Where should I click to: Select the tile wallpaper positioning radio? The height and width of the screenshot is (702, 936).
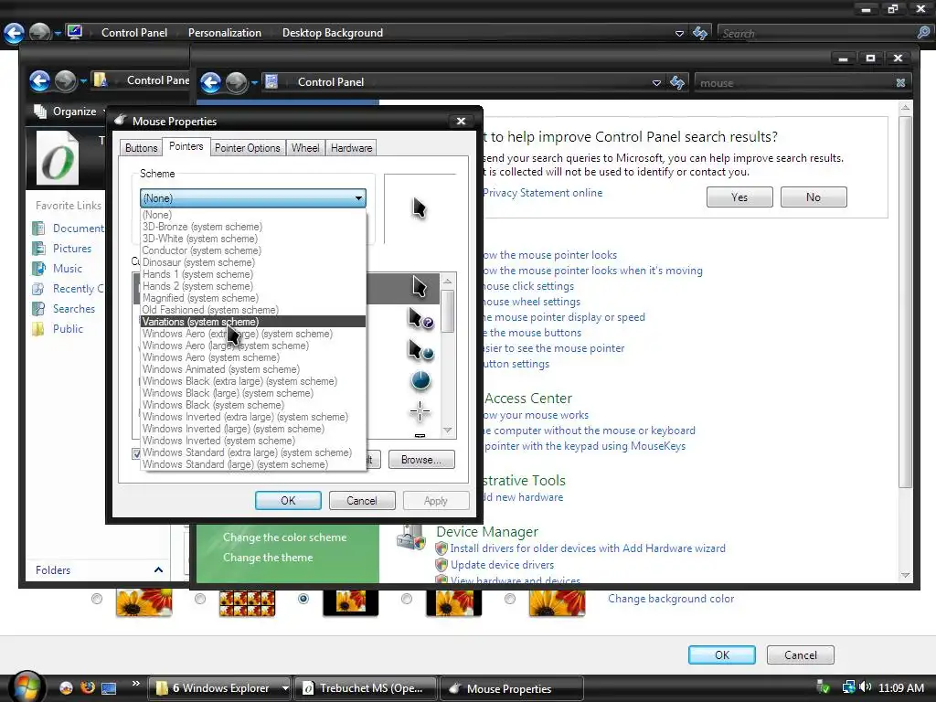pos(200,599)
